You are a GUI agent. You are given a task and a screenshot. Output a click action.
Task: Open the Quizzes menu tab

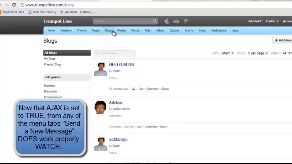click(x=174, y=31)
